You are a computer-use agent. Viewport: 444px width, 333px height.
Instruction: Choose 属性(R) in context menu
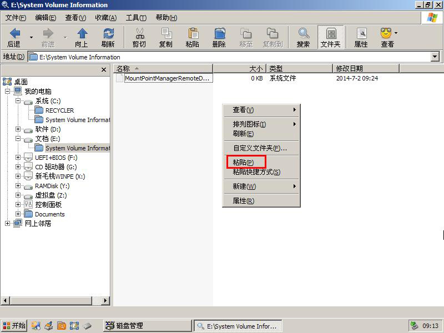click(261, 201)
